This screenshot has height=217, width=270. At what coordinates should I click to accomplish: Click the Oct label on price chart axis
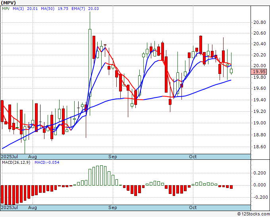tap(193, 157)
